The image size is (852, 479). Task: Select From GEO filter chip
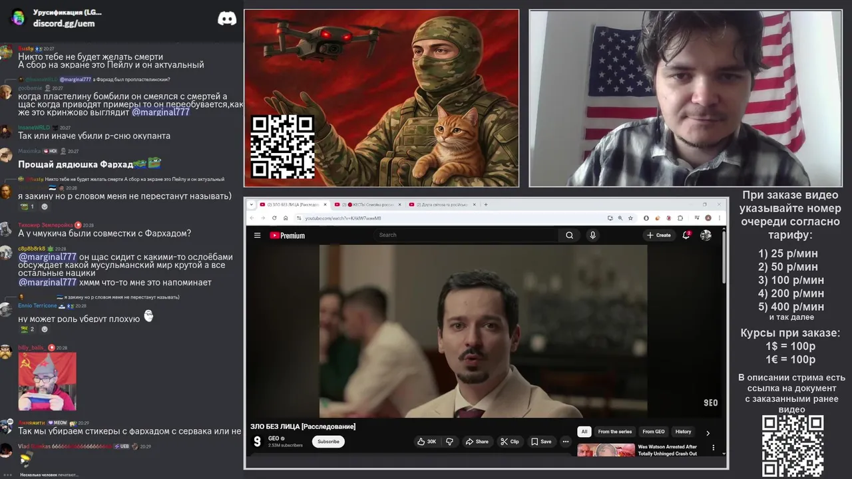point(653,432)
